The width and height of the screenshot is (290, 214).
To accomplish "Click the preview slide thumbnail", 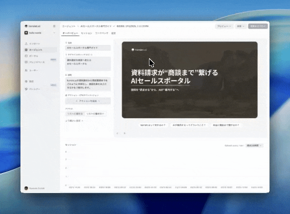I will point(189,80).
